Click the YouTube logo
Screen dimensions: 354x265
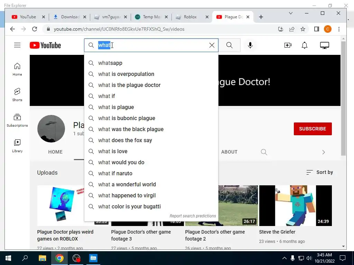point(45,45)
